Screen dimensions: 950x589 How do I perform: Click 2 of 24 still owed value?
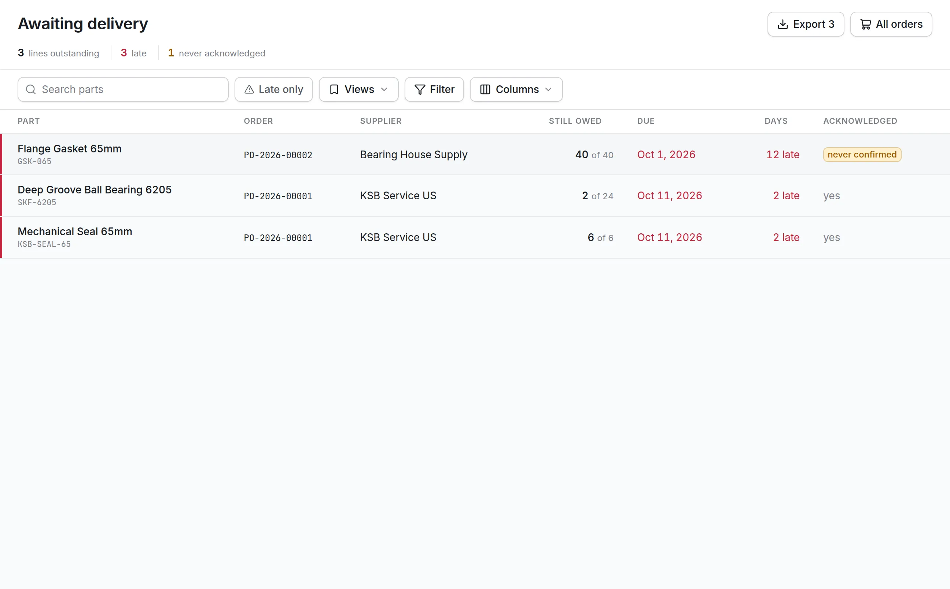tap(598, 196)
